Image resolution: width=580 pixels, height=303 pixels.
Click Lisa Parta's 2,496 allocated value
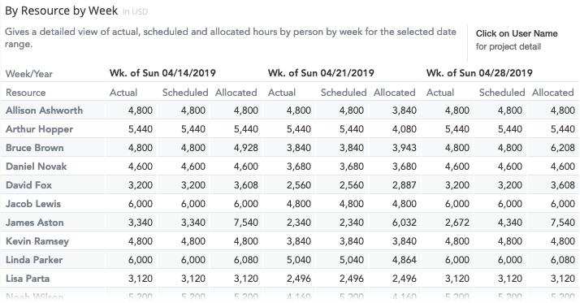point(405,278)
